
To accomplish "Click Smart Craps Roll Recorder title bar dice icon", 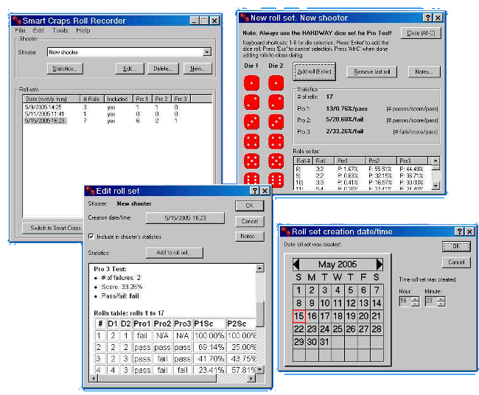I will 17,21.
